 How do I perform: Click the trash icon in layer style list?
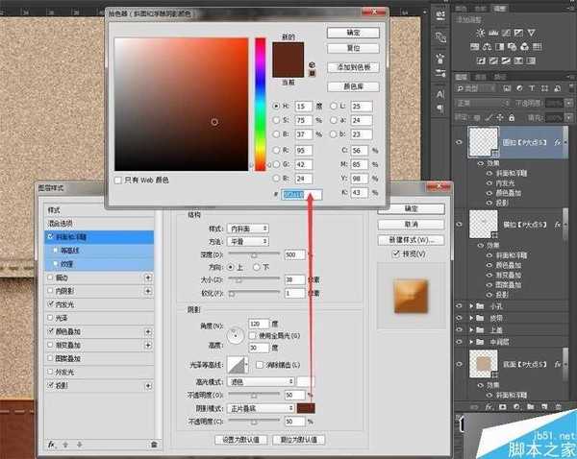tap(153, 444)
